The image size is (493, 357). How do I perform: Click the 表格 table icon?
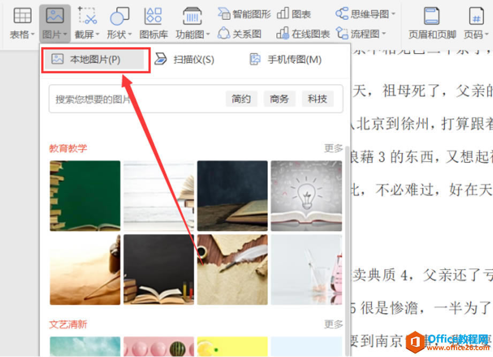[x=22, y=16]
